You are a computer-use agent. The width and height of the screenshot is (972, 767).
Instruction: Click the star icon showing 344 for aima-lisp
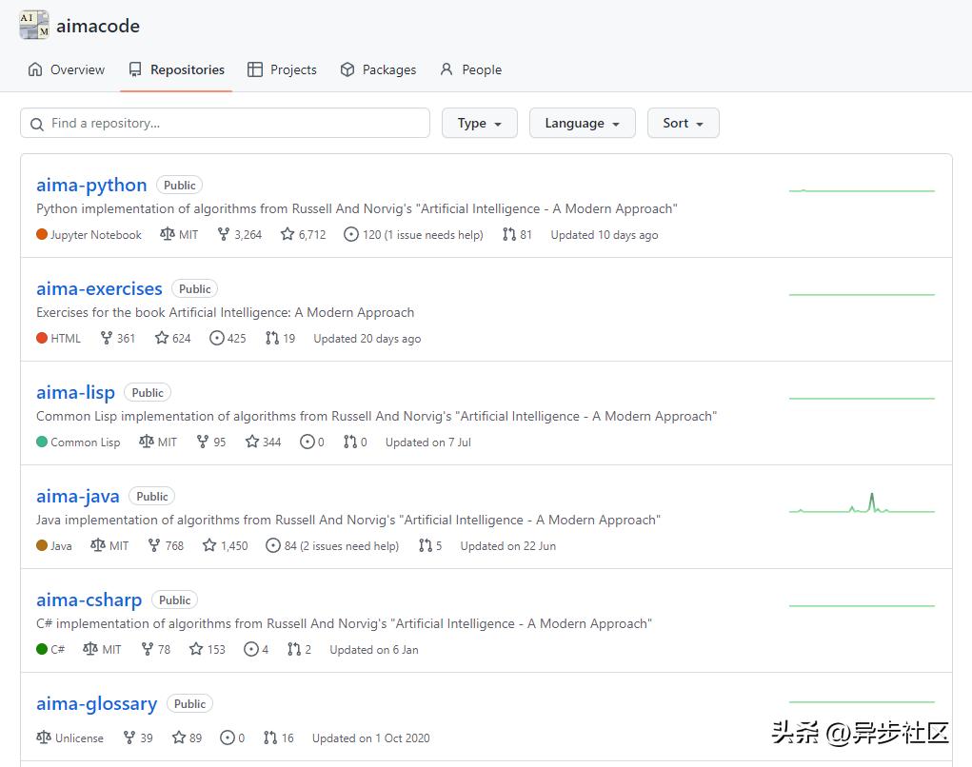251,442
